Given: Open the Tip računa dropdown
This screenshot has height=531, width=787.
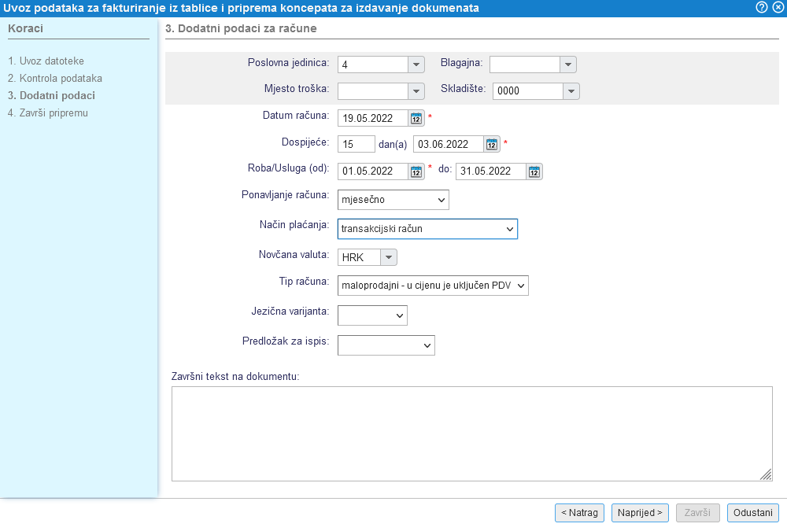Looking at the screenshot, I should pyautogui.click(x=432, y=285).
